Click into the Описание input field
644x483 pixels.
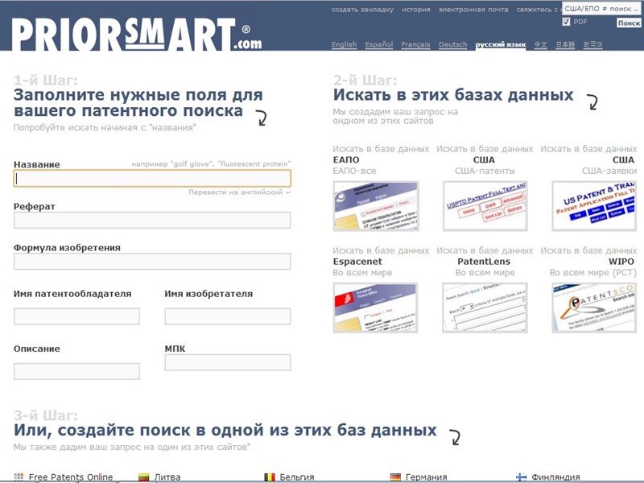pyautogui.click(x=76, y=371)
